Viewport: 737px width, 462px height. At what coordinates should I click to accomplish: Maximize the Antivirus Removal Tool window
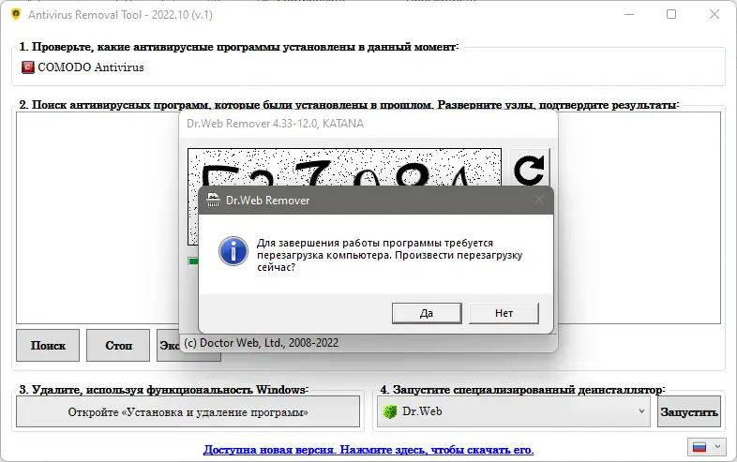(671, 14)
